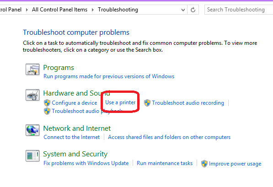
Task: Click the Network and Internet globe icon
Action: click(32, 130)
